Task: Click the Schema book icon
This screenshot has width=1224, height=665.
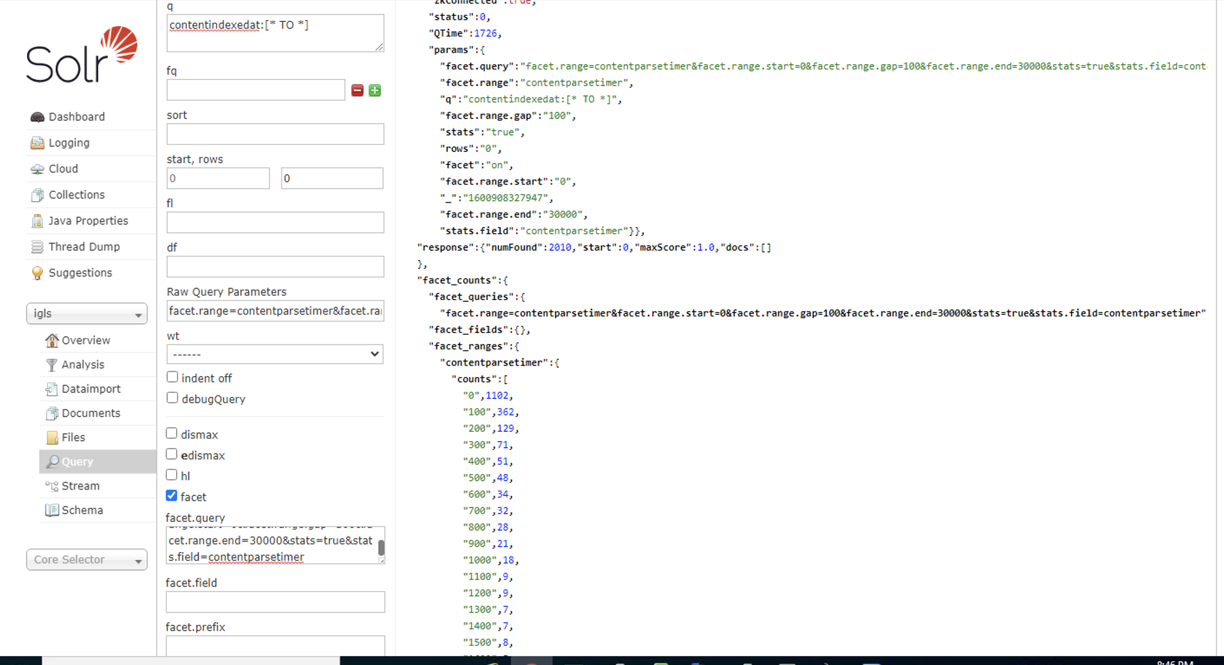Action: pos(51,510)
